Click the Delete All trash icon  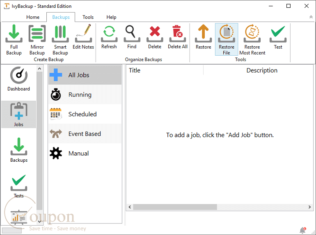(x=178, y=37)
